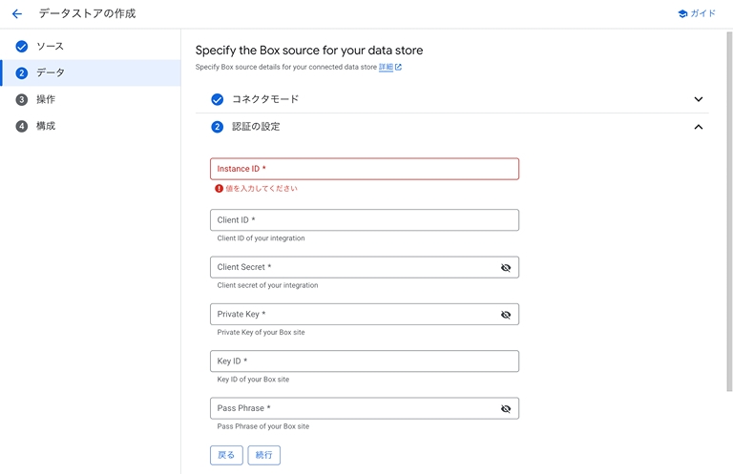Click the red error icon under Instance ID
733x474 pixels.
220,189
